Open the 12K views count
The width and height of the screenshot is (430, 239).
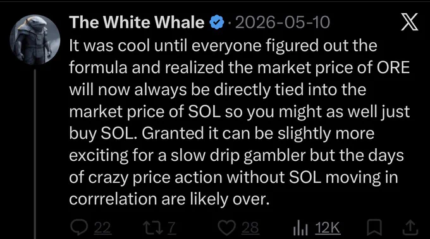(x=328, y=228)
